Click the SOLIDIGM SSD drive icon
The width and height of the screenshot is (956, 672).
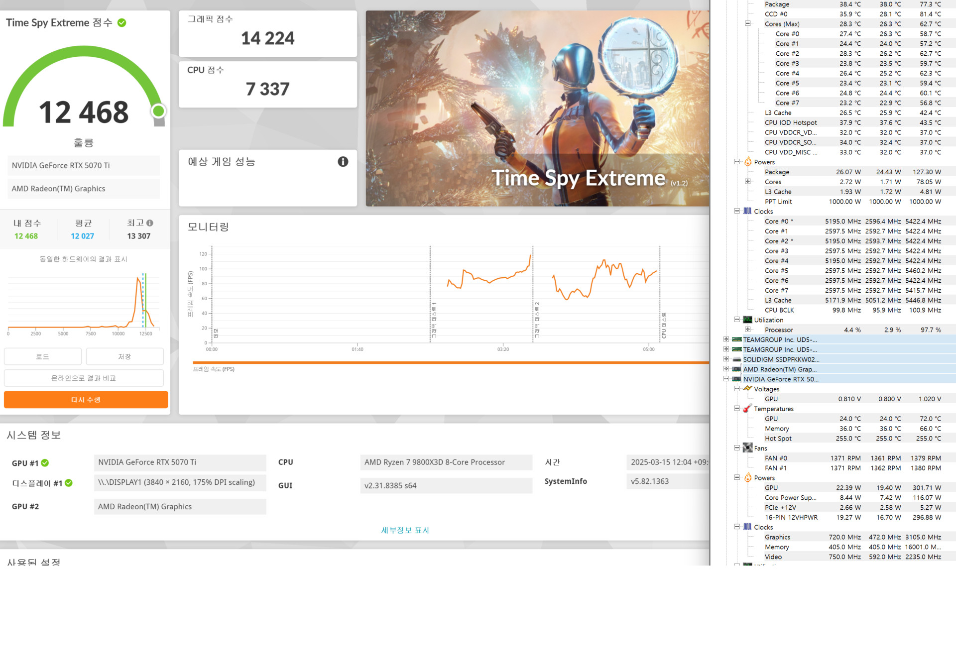pos(736,359)
